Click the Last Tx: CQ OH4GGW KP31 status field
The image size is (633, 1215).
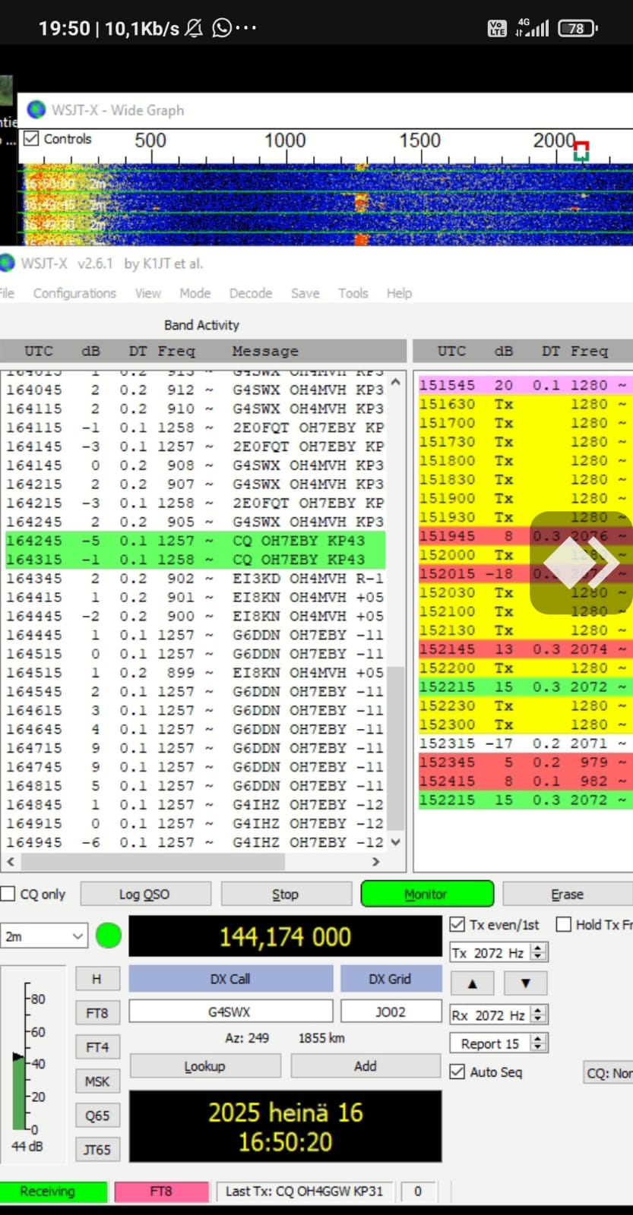tap(305, 1191)
